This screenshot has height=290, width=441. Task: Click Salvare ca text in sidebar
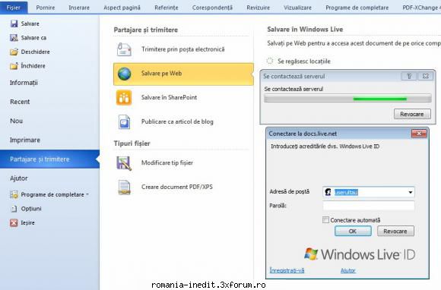point(33,38)
